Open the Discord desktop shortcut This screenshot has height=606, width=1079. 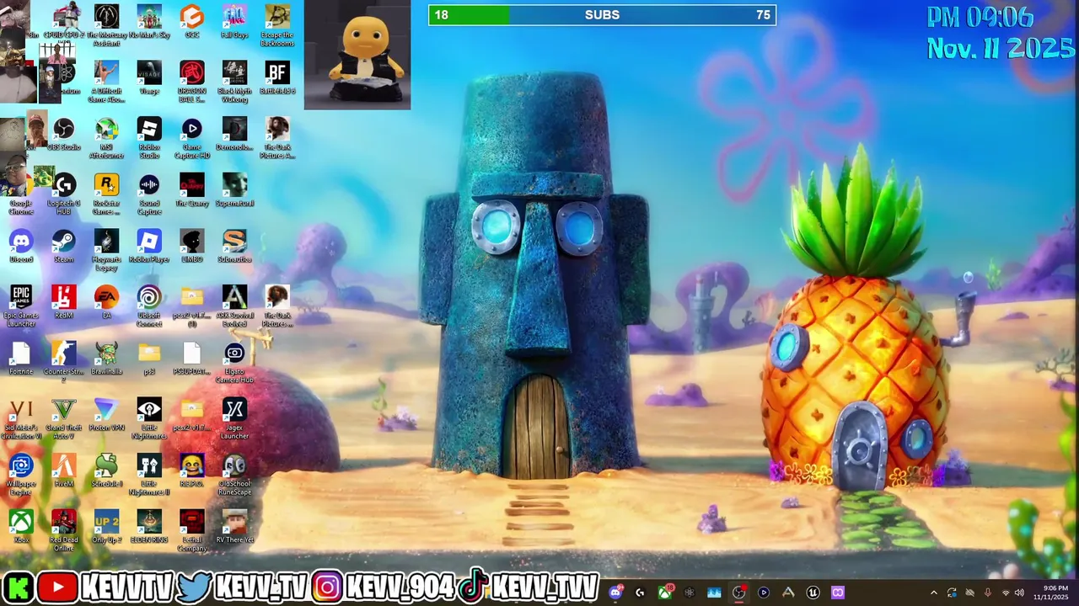pyautogui.click(x=21, y=247)
